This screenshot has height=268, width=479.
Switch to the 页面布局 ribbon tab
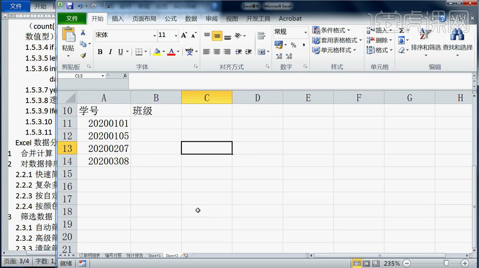(x=144, y=19)
